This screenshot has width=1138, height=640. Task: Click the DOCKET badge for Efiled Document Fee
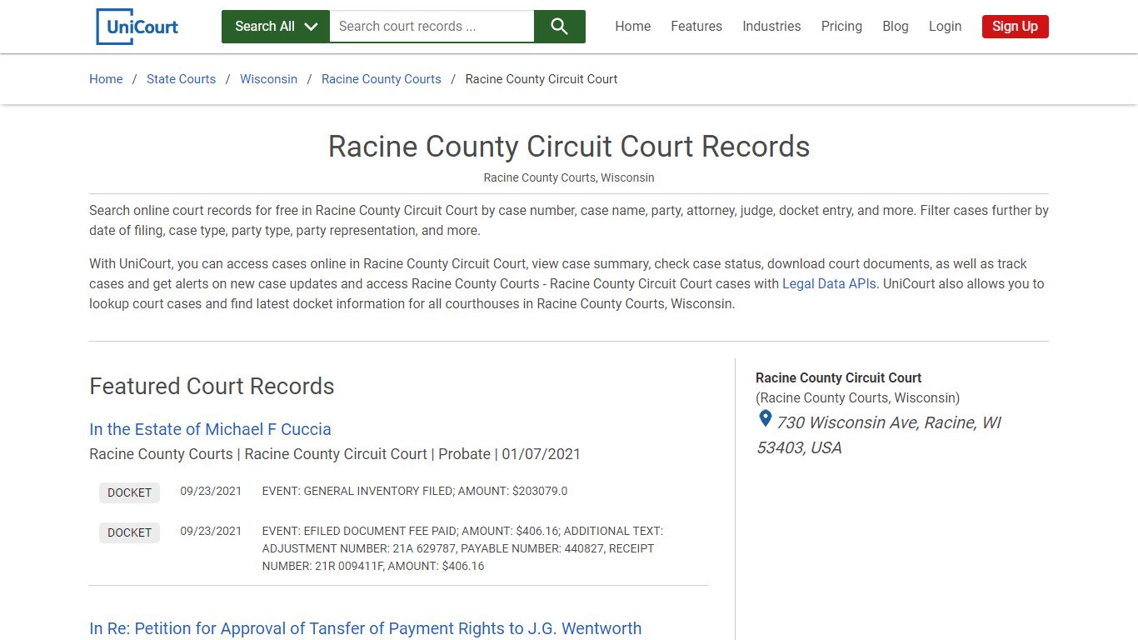[129, 532]
